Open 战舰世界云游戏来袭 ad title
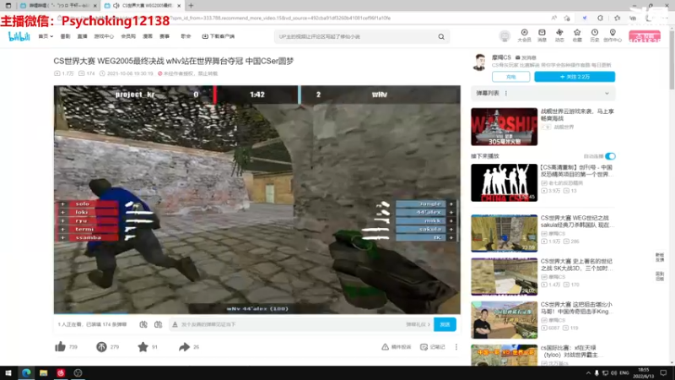Screen dimensions: 675x380 click(577, 115)
